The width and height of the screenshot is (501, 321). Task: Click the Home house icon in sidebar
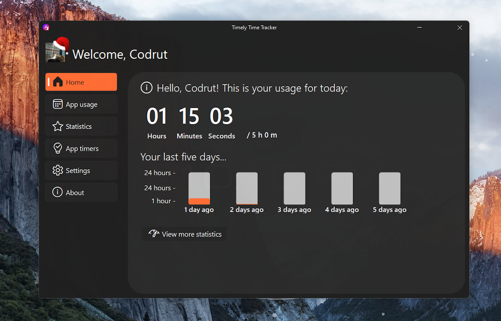coord(58,82)
